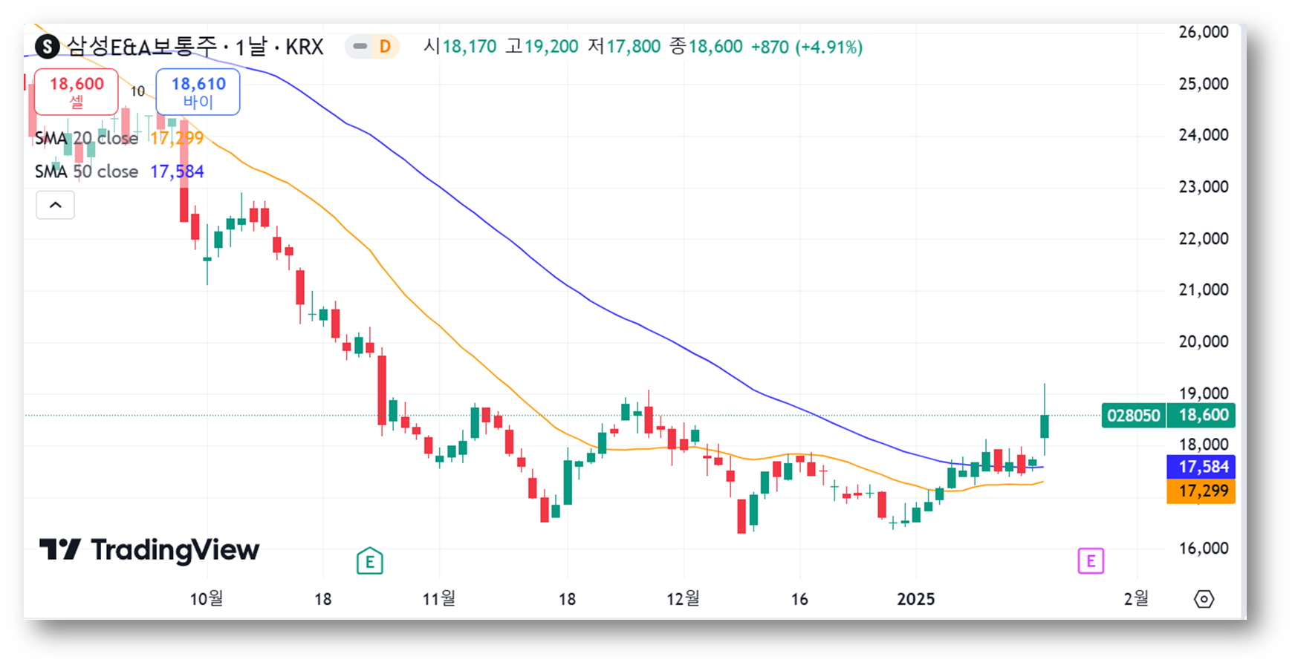1295x668 pixels.
Task: Click the 23,000 price scale label
Action: pyautogui.click(x=1204, y=187)
